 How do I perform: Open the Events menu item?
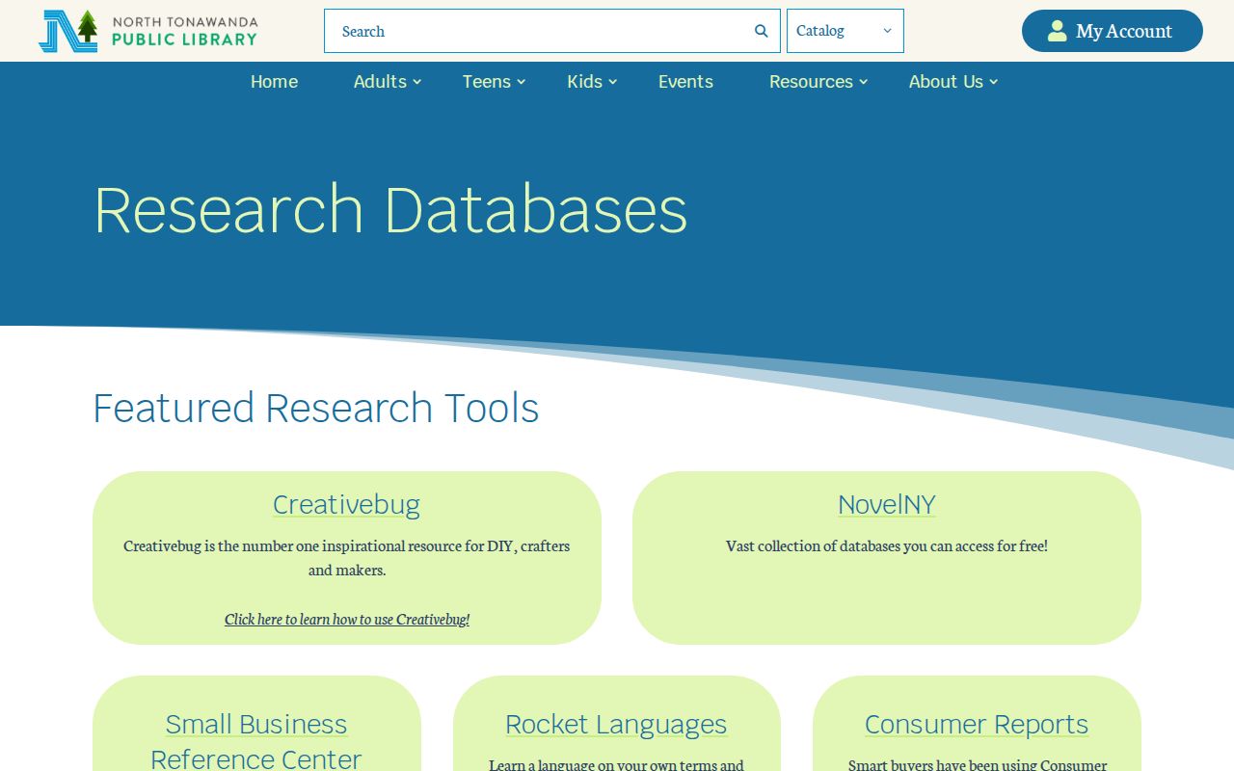point(685,82)
